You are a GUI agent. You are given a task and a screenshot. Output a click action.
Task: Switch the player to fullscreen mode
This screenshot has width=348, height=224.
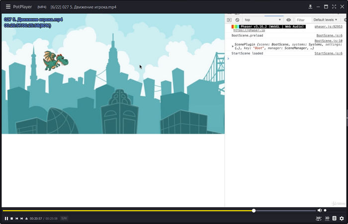[334, 6]
